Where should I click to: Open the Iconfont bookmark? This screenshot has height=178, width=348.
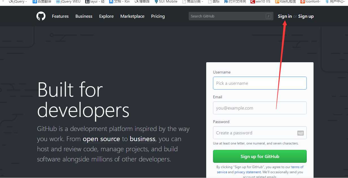[x=310, y=1]
